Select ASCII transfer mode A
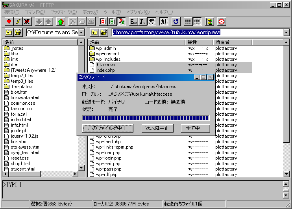 point(103,22)
